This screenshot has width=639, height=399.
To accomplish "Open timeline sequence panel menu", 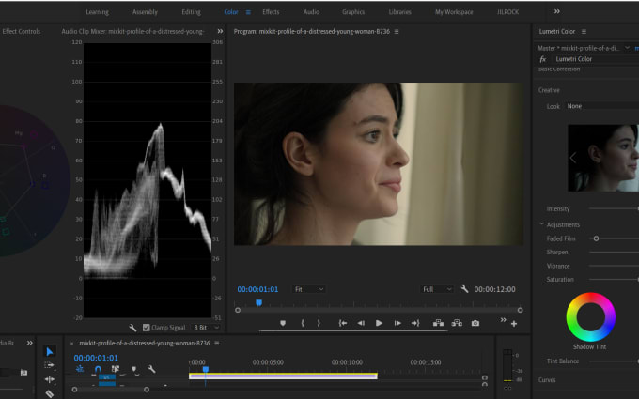I will coord(217,344).
